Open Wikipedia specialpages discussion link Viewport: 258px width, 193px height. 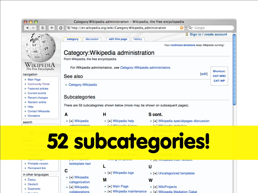(184, 121)
